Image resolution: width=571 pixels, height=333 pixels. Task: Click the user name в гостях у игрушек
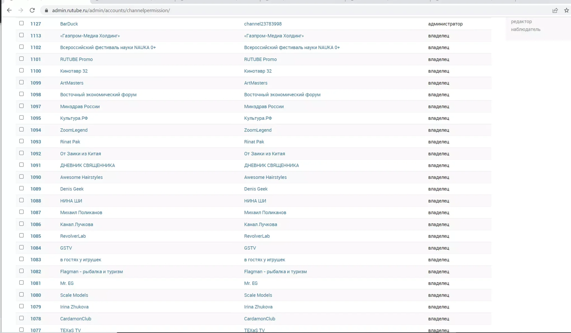click(x=81, y=260)
